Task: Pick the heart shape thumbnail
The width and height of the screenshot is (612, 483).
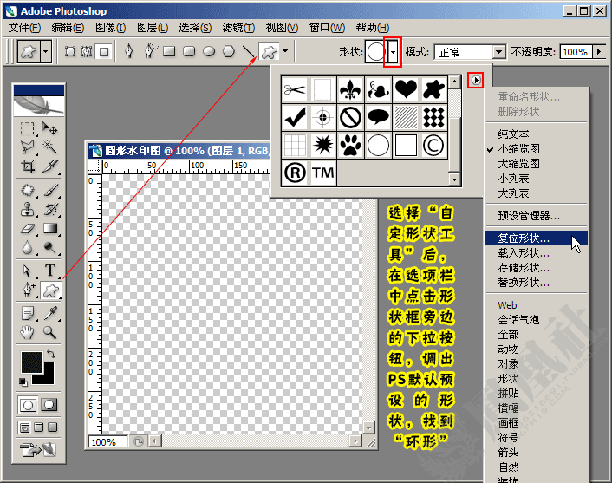Action: (406, 89)
